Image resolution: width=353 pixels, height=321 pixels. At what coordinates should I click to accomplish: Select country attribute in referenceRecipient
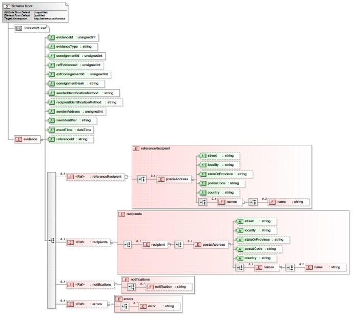point(219,193)
